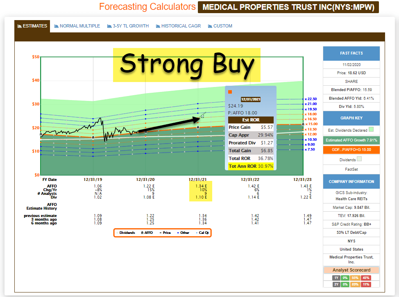Click the NYS exchange row

tap(351, 241)
